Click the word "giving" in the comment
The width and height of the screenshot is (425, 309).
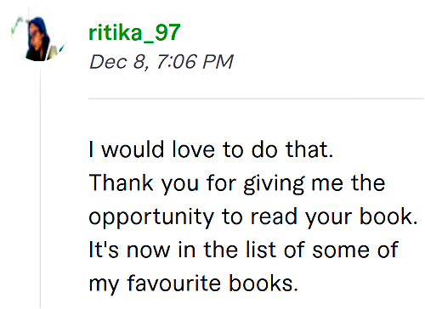click(274, 184)
